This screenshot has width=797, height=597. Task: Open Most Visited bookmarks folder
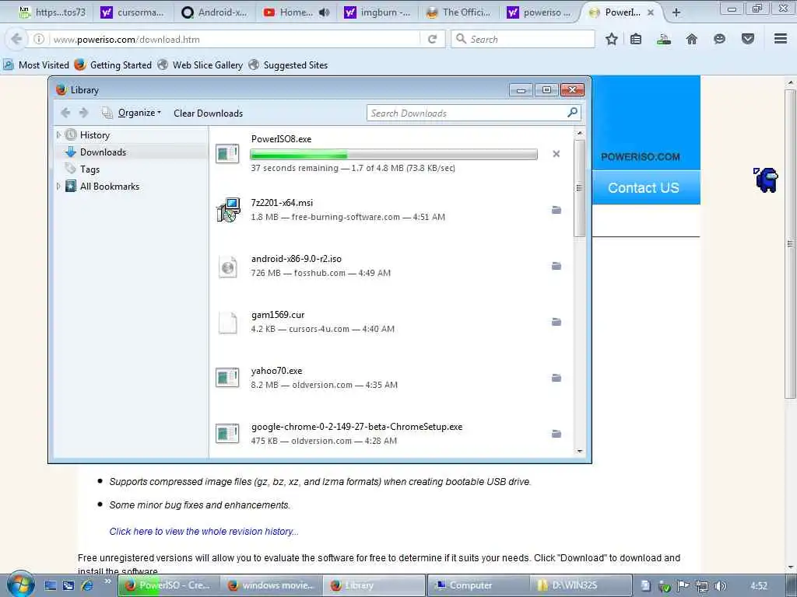[37, 65]
